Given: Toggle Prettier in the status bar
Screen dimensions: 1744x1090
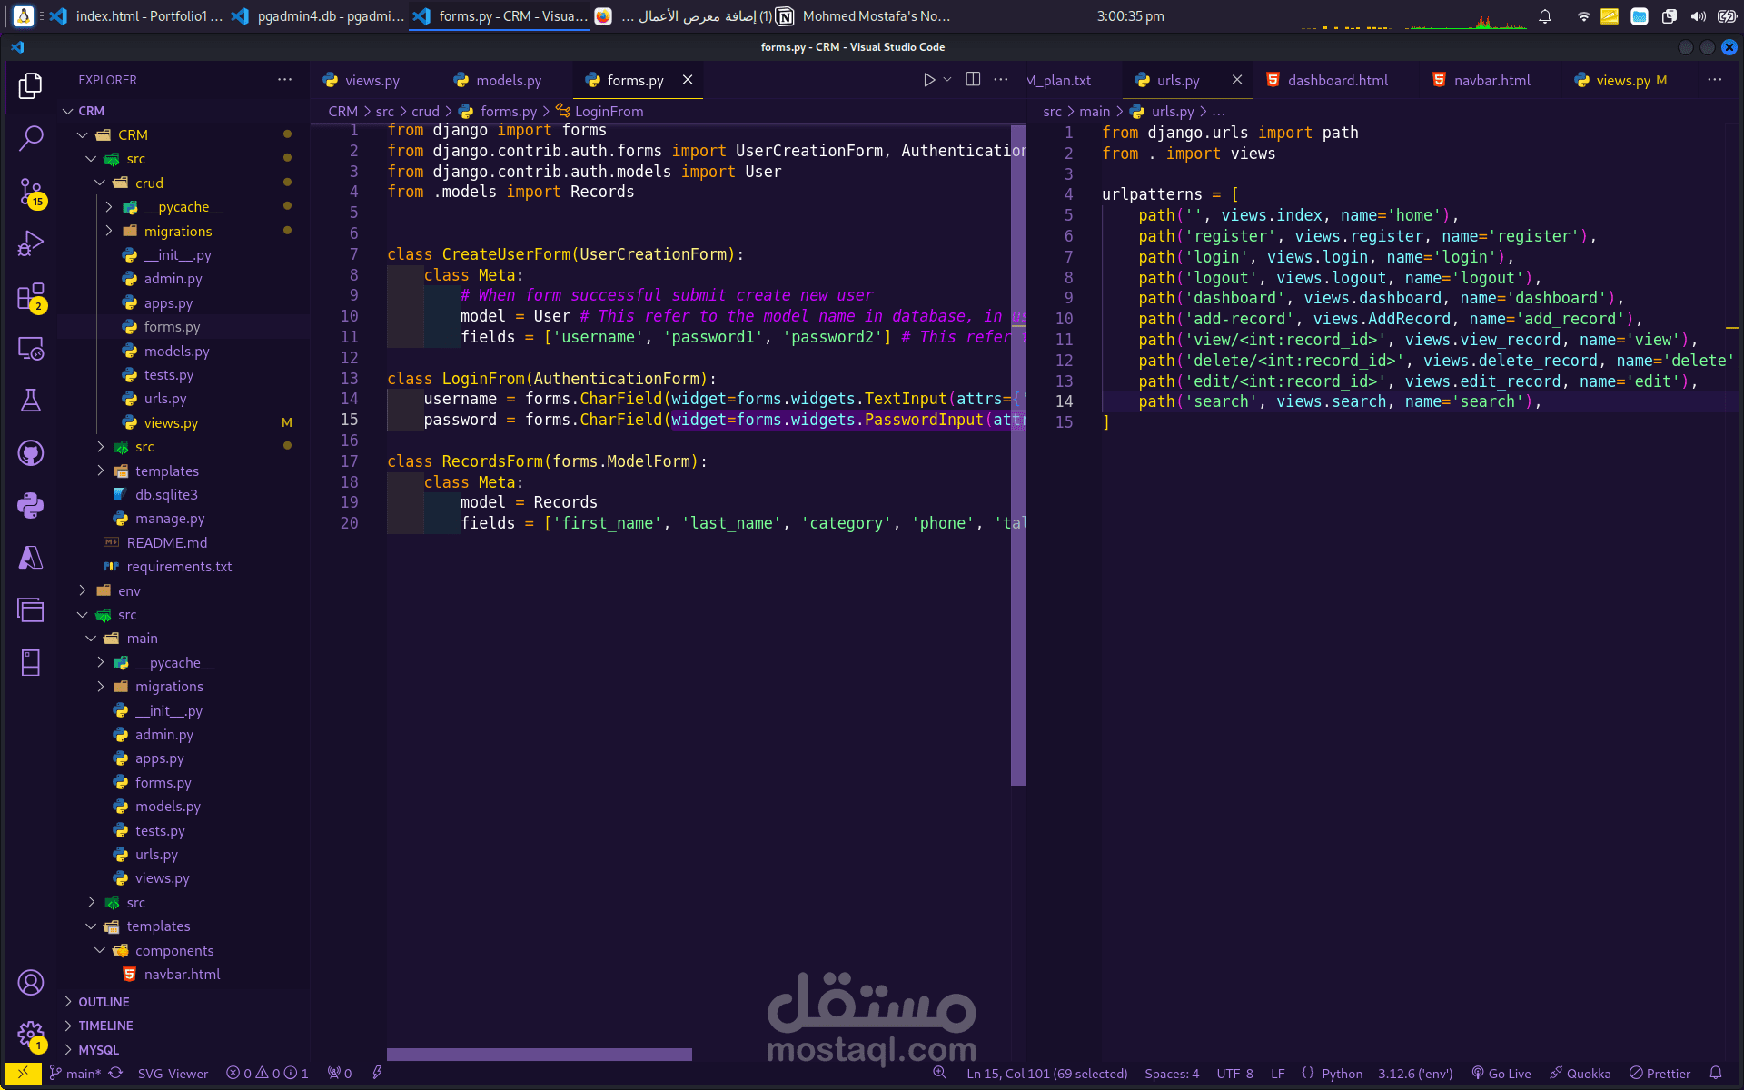Looking at the screenshot, I should [x=1660, y=1073].
